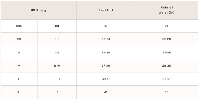Click the 33-34 bust measurement
201x105 pixels.
[106, 39]
